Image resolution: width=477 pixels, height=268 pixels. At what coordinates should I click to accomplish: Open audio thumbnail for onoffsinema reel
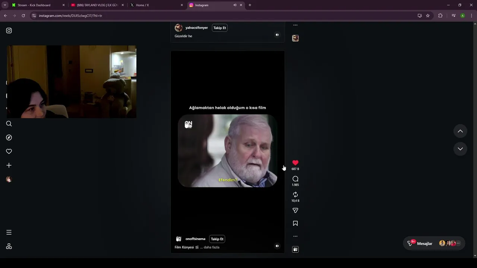tap(295, 249)
